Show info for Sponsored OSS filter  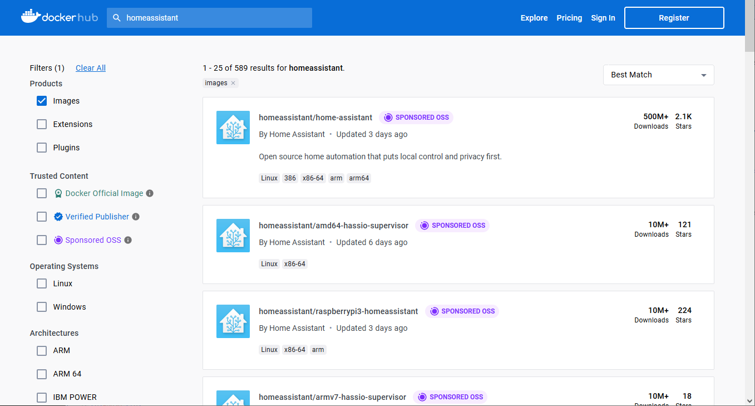pyautogui.click(x=128, y=240)
